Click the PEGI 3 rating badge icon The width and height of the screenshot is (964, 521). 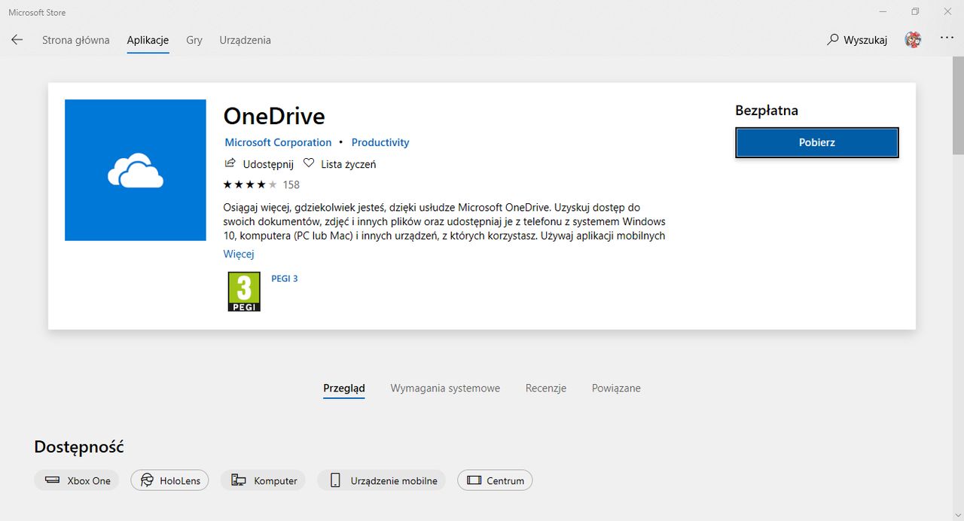244,292
